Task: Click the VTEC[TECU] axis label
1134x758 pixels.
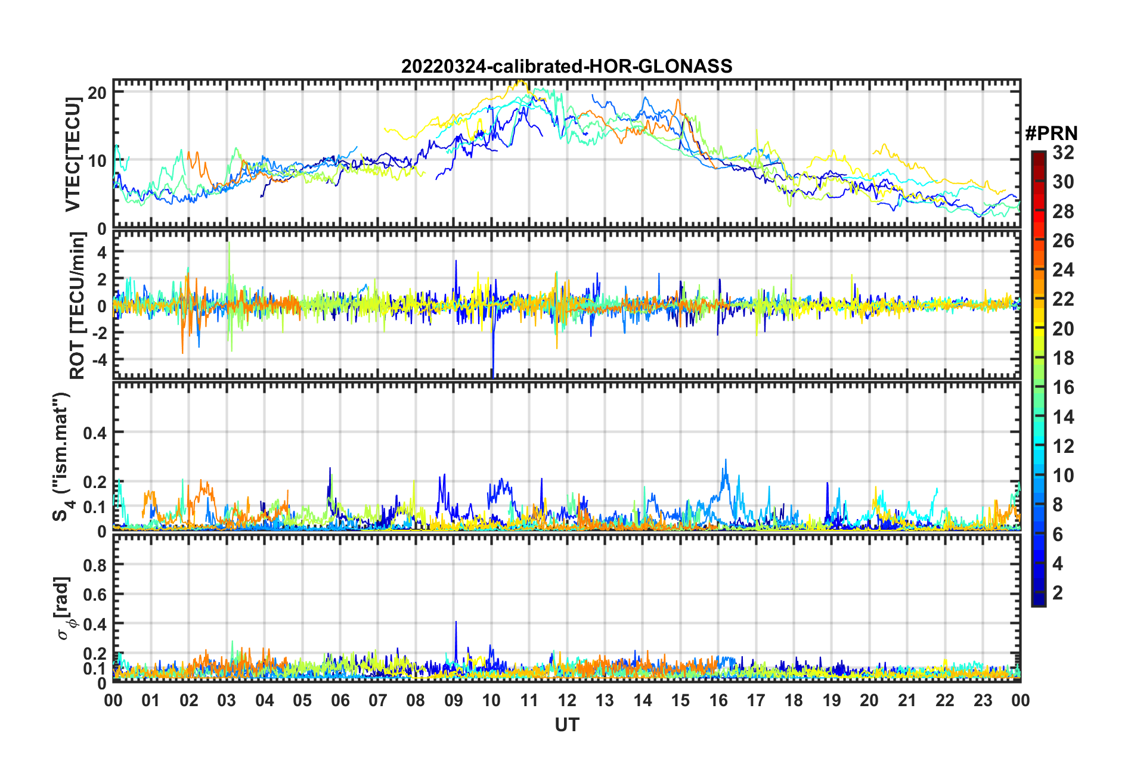Action: (73, 155)
